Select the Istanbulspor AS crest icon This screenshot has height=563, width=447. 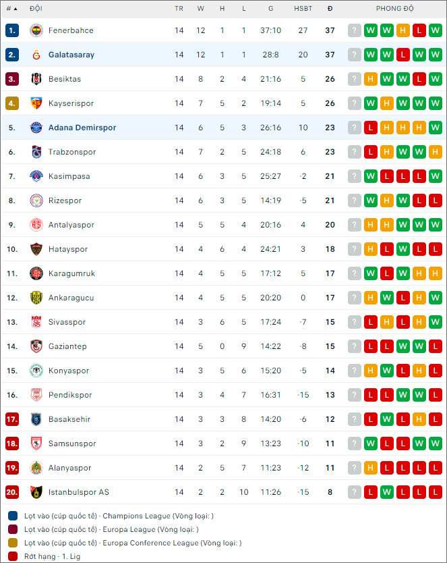click(36, 492)
